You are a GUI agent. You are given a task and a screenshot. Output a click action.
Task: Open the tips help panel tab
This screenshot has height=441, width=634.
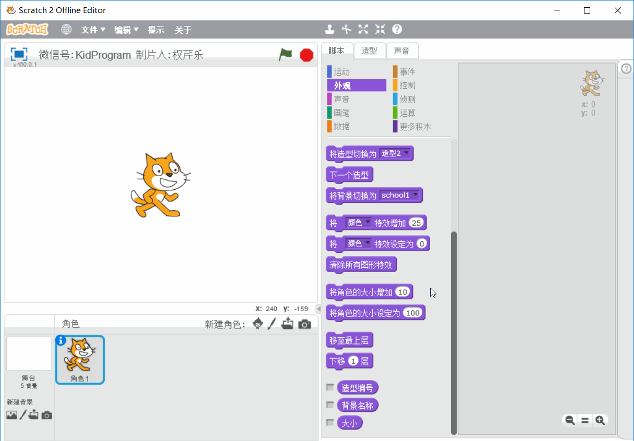pos(626,69)
